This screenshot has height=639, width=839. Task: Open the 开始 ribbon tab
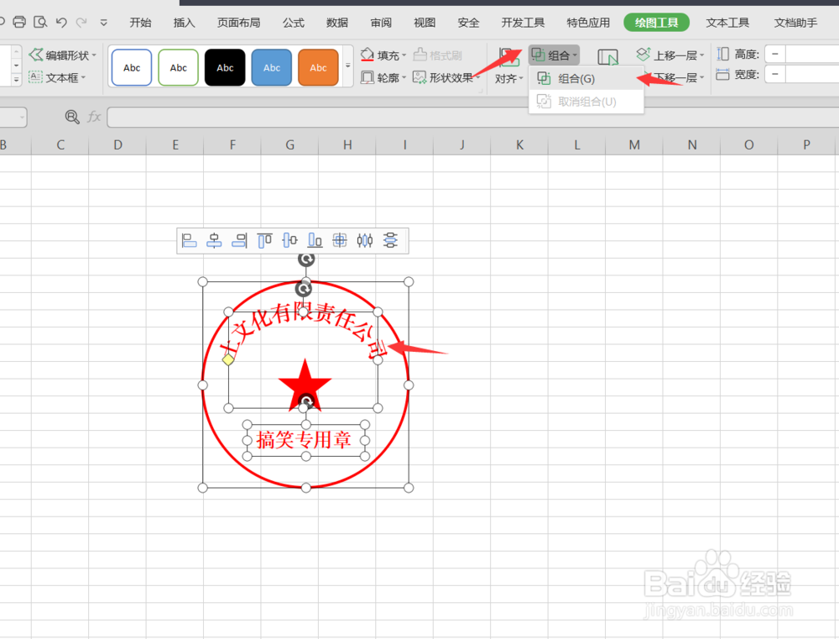coord(140,23)
